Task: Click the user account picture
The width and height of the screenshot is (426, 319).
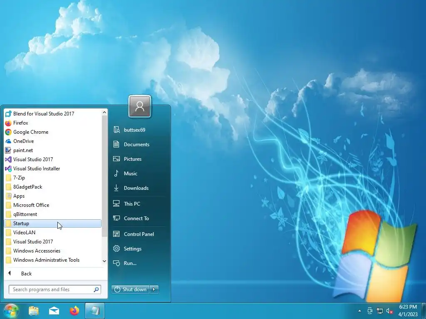Action: (x=140, y=106)
